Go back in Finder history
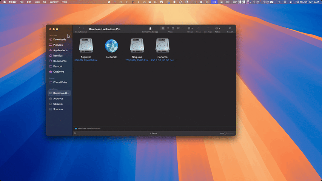Image resolution: width=322 pixels, height=181 pixels. pyautogui.click(x=79, y=28)
